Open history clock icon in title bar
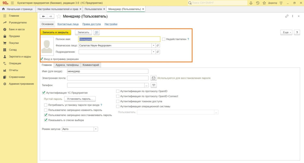The width and height of the screenshot is (304, 163). pyautogui.click(x=257, y=3)
